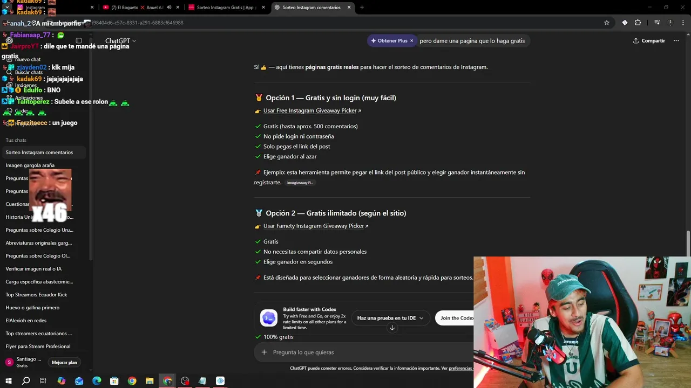Bookmark this page with the star icon
Viewport: 691px width, 388px height.
coord(607,23)
